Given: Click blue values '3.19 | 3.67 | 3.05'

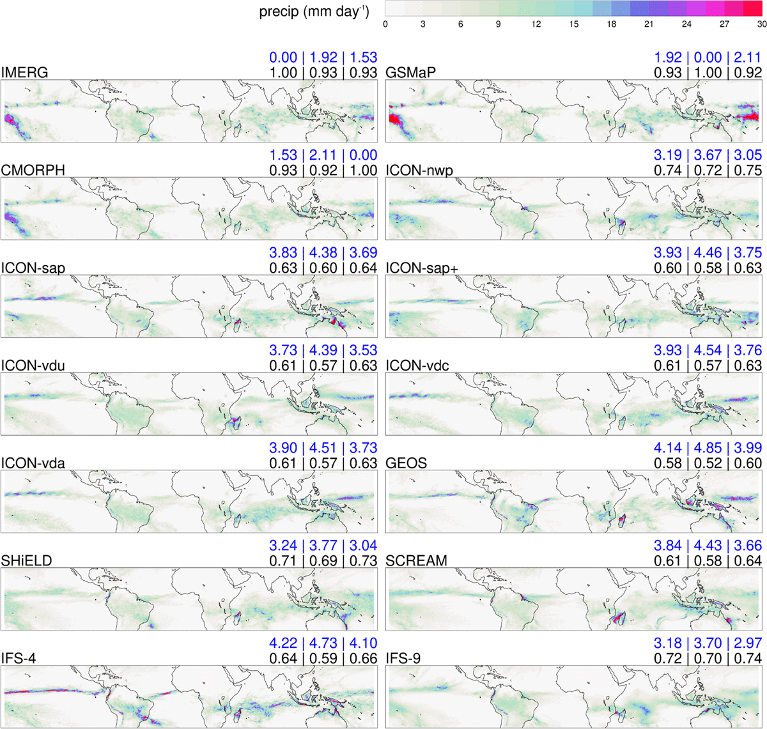Looking at the screenshot, I should [708, 156].
